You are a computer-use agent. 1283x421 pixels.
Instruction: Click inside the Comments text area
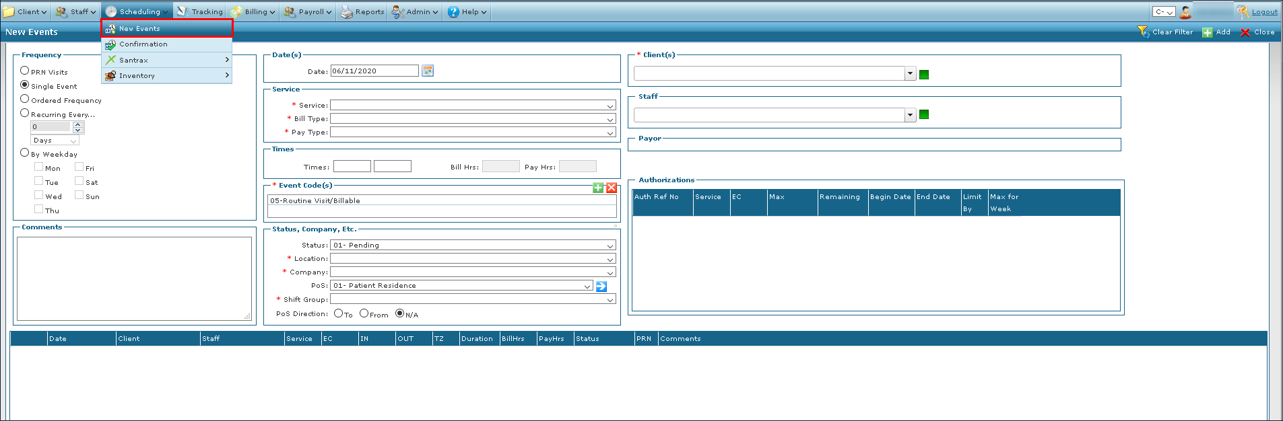134,278
